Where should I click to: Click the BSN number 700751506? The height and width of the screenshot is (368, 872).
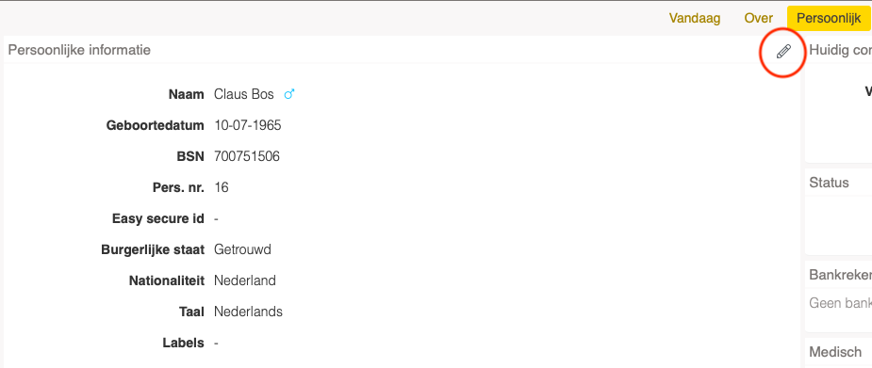tap(247, 156)
